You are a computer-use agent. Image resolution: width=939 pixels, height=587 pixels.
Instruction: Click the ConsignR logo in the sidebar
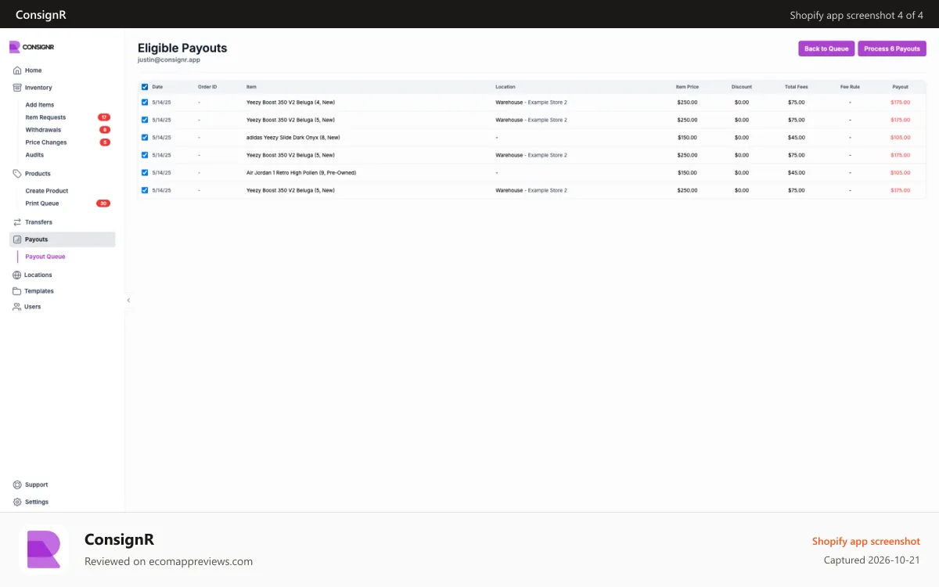31,47
